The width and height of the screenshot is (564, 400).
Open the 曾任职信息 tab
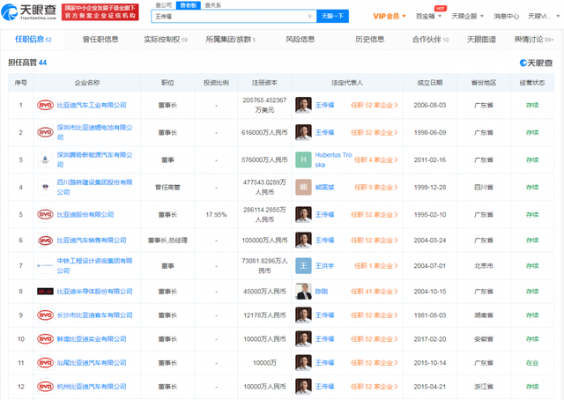tap(100, 40)
